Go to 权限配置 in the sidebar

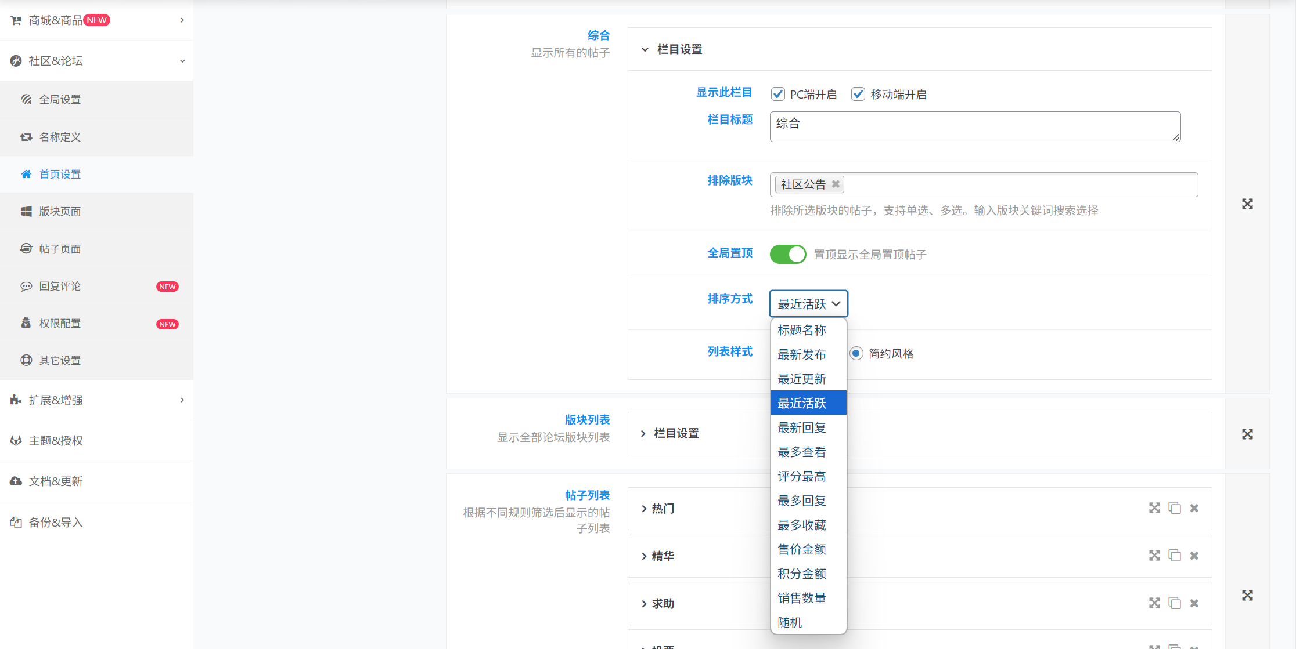(60, 323)
